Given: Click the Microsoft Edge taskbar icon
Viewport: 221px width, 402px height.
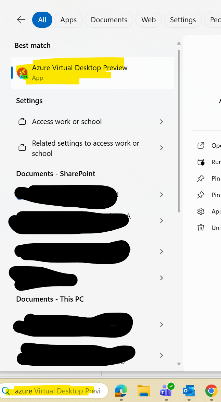Looking at the screenshot, I should tap(121, 391).
